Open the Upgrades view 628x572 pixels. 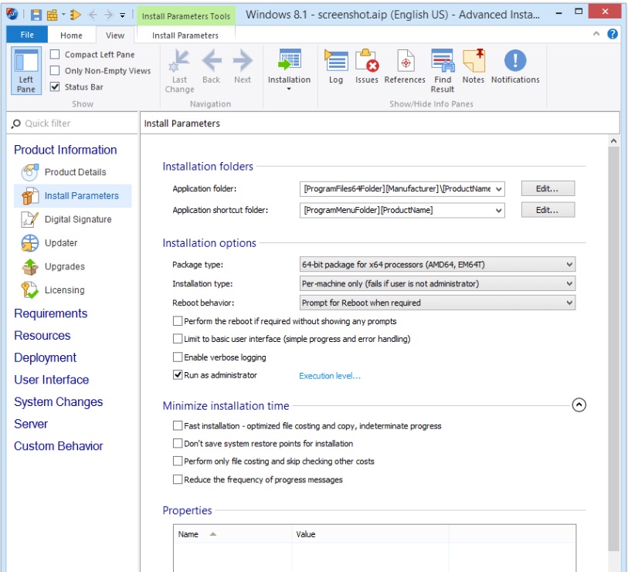coord(53,266)
